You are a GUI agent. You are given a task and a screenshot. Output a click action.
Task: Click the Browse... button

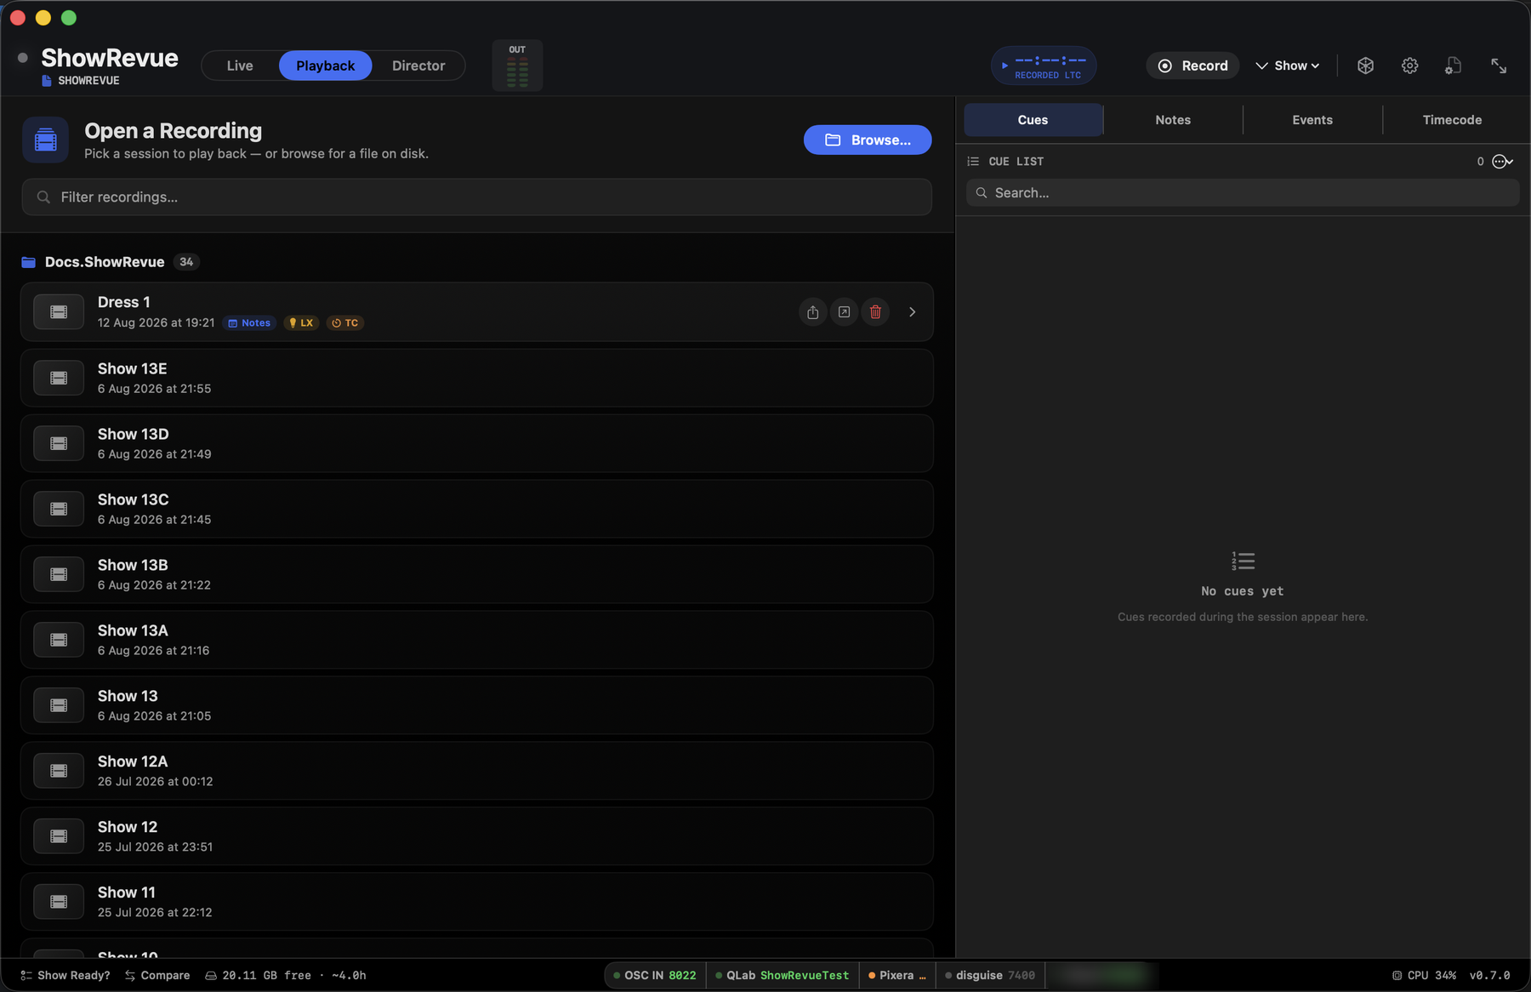pyautogui.click(x=868, y=140)
